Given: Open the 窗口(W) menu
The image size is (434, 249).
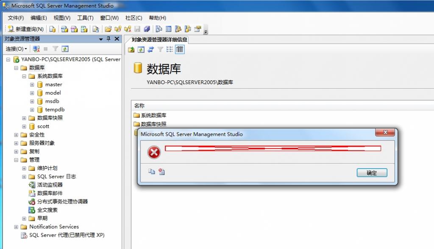Looking at the screenshot, I should 109,18.
